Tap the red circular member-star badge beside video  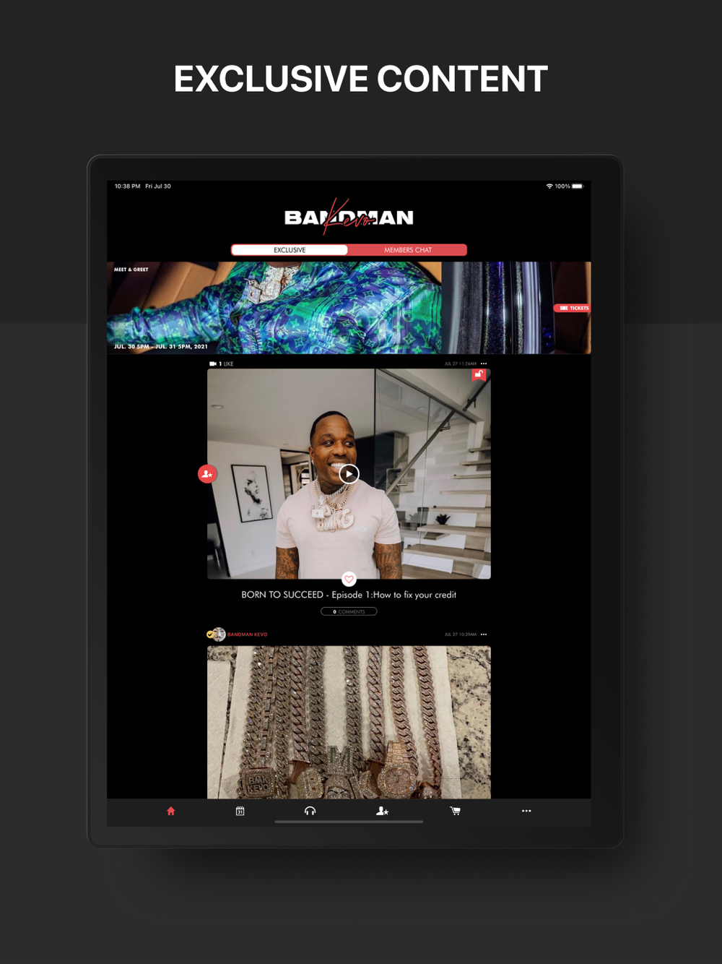tap(207, 474)
